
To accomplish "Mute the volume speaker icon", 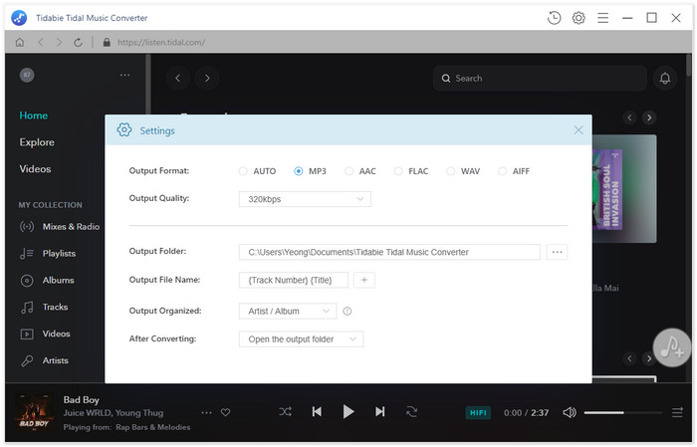I will click(570, 412).
